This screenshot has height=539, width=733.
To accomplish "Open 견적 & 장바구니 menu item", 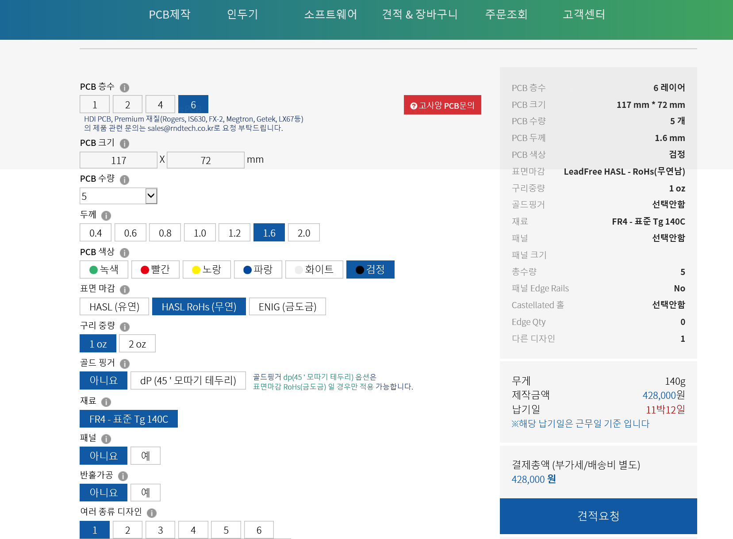I will [x=419, y=15].
